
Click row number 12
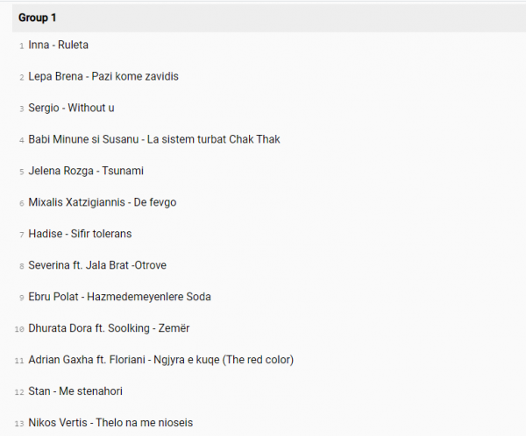click(x=19, y=392)
